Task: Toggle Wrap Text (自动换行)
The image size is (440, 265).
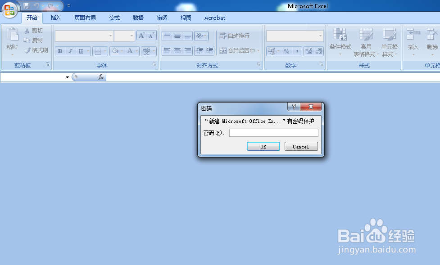Action: click(x=234, y=36)
